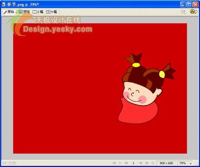Maximize the 春节.png document window

189,5
